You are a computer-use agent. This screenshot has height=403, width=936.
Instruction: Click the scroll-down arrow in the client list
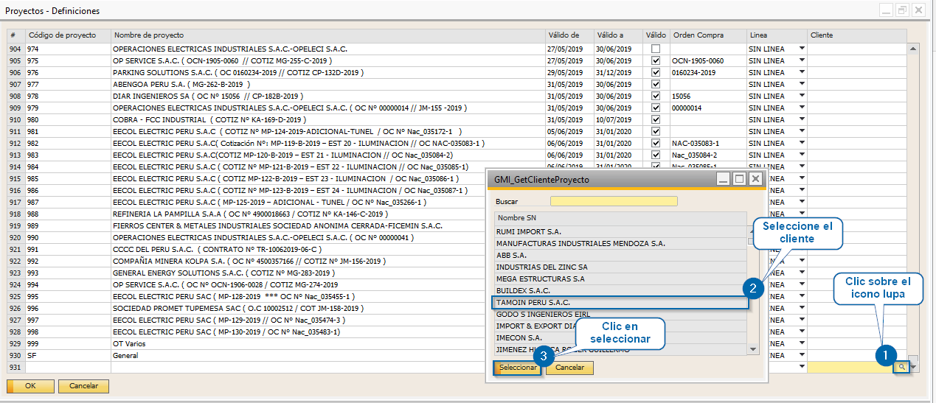click(x=753, y=349)
